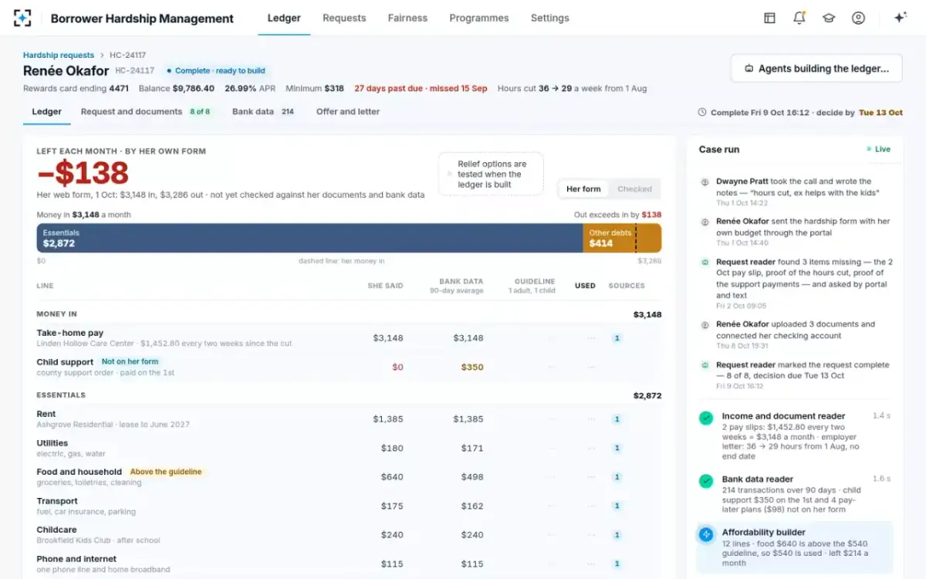Screen dimensions: 926x579
Task: Click the Other debts $414 bar segment
Action: coord(622,239)
